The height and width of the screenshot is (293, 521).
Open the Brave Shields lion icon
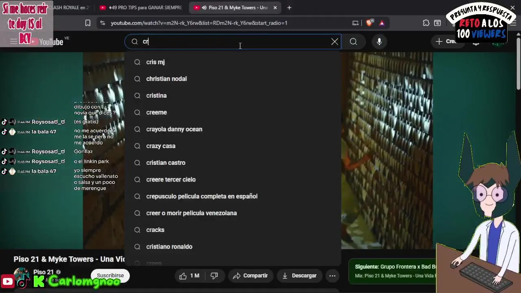pyautogui.click(x=369, y=23)
